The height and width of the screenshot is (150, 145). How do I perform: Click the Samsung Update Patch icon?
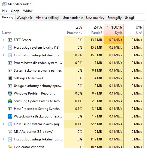(10, 101)
